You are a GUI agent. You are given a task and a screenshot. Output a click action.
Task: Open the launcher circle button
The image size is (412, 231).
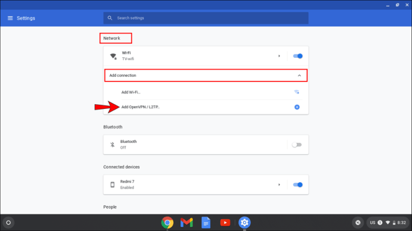pyautogui.click(x=8, y=223)
